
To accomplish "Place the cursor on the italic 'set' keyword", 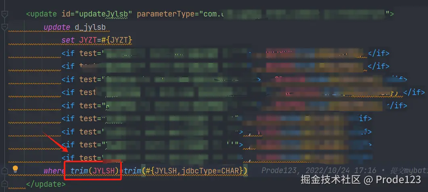I will click(x=68, y=40).
